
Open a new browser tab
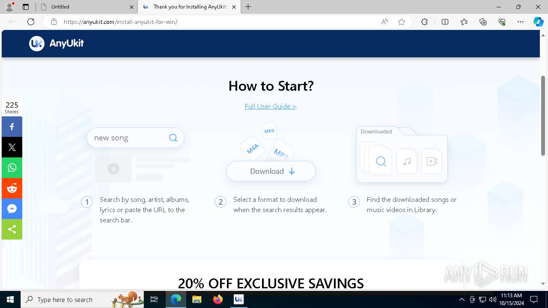point(248,7)
